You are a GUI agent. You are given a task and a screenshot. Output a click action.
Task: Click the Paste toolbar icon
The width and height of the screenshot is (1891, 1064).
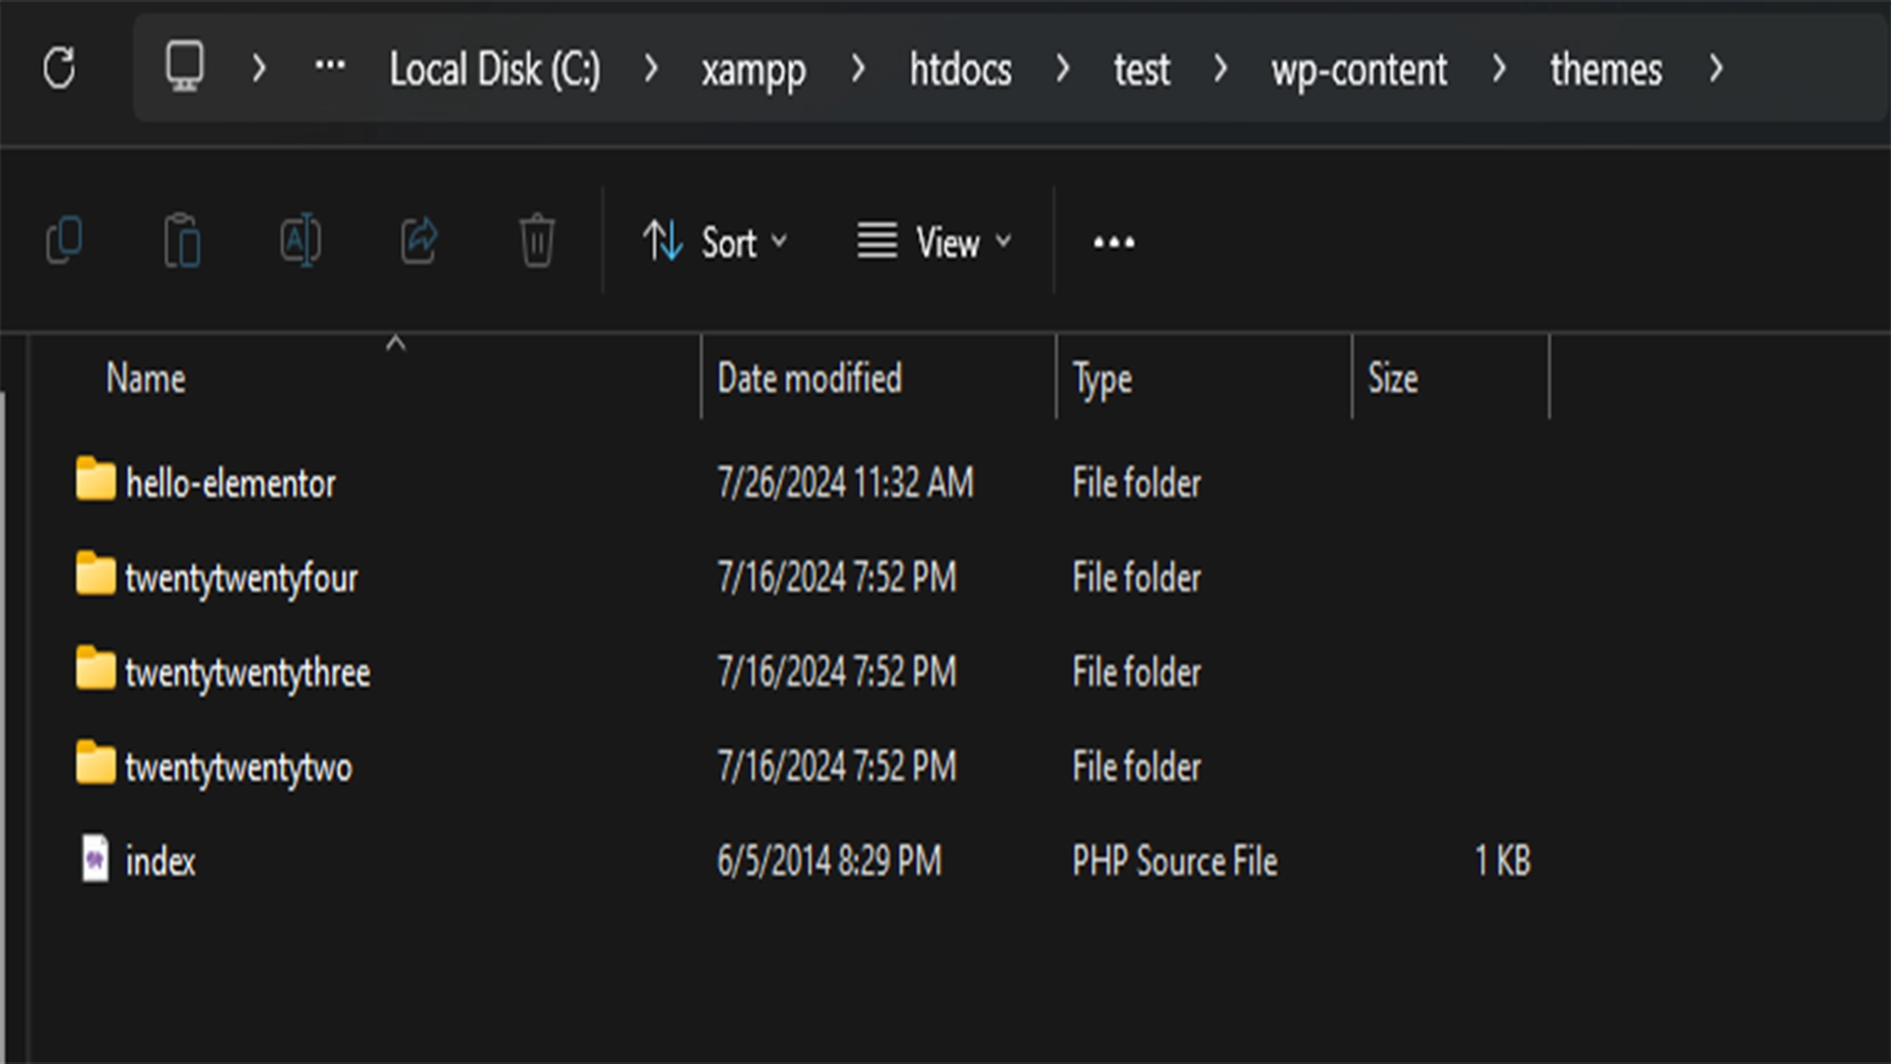coord(182,240)
